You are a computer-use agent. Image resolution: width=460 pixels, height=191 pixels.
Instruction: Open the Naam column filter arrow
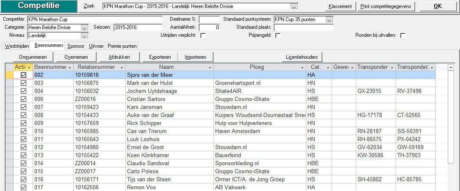pyautogui.click(x=210, y=68)
